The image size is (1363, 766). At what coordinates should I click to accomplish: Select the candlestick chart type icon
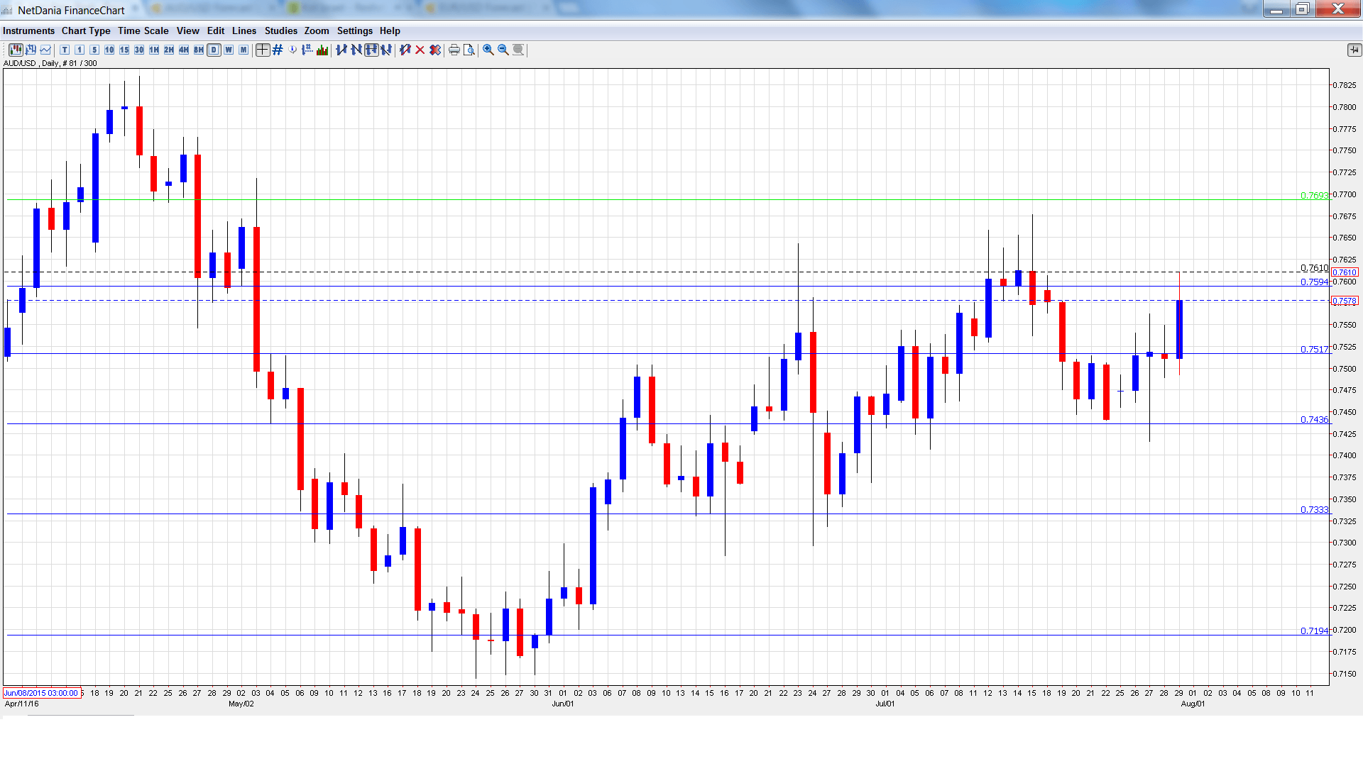[16, 50]
